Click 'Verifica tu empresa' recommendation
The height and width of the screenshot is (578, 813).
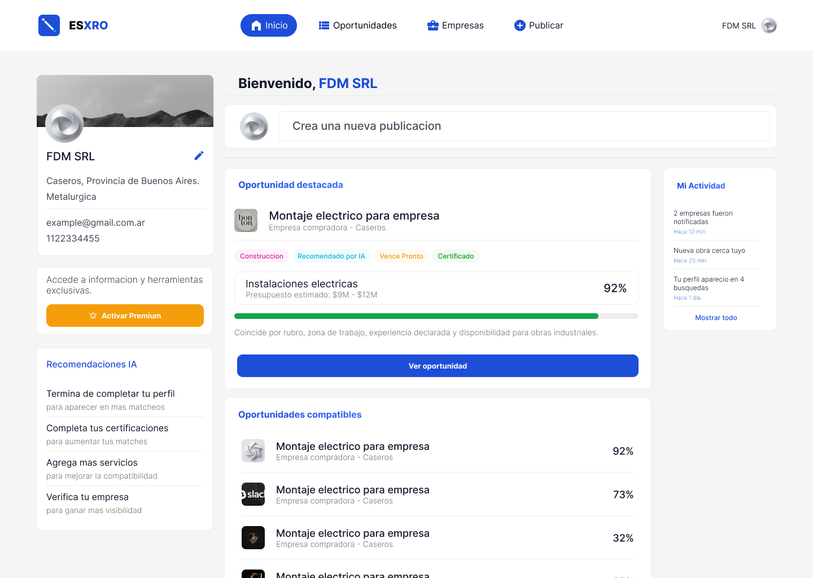[x=125, y=503]
